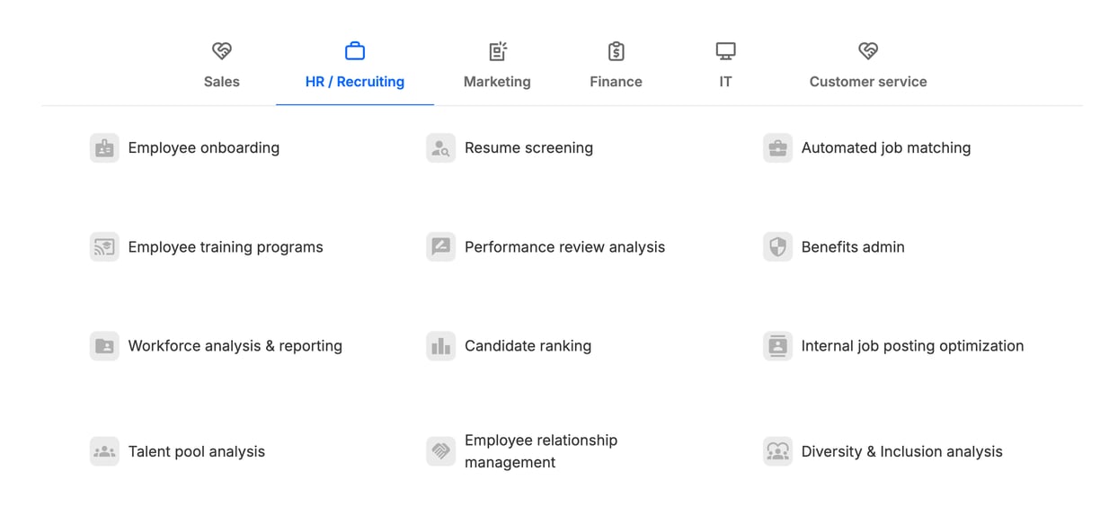This screenshot has height=525, width=1100.
Task: Click the Talent pool analysis group icon
Action: pyautogui.click(x=104, y=451)
